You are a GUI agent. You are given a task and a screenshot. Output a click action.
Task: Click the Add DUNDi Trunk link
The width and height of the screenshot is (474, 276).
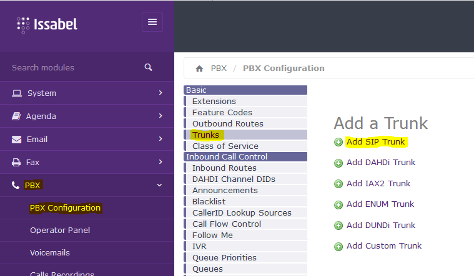point(381,225)
